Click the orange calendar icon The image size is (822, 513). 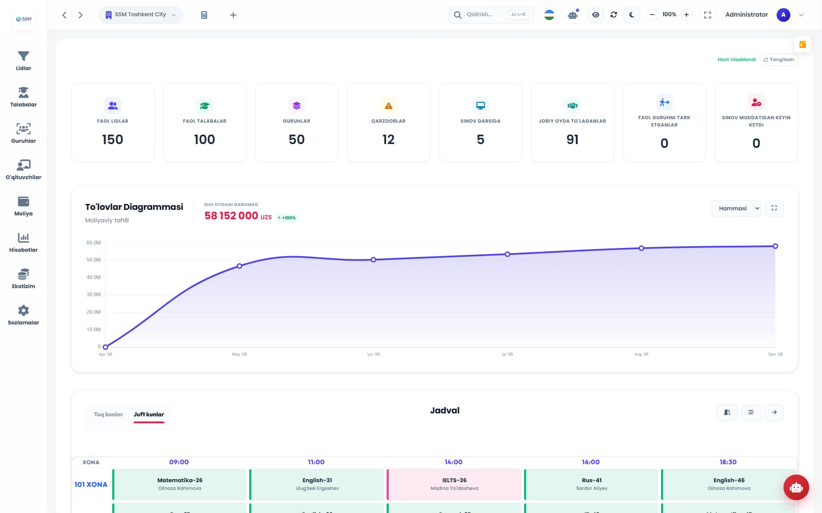tap(802, 44)
